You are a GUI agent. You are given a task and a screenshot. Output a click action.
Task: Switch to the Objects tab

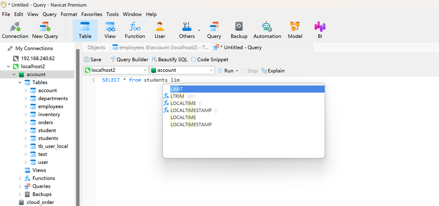pyautogui.click(x=96, y=47)
